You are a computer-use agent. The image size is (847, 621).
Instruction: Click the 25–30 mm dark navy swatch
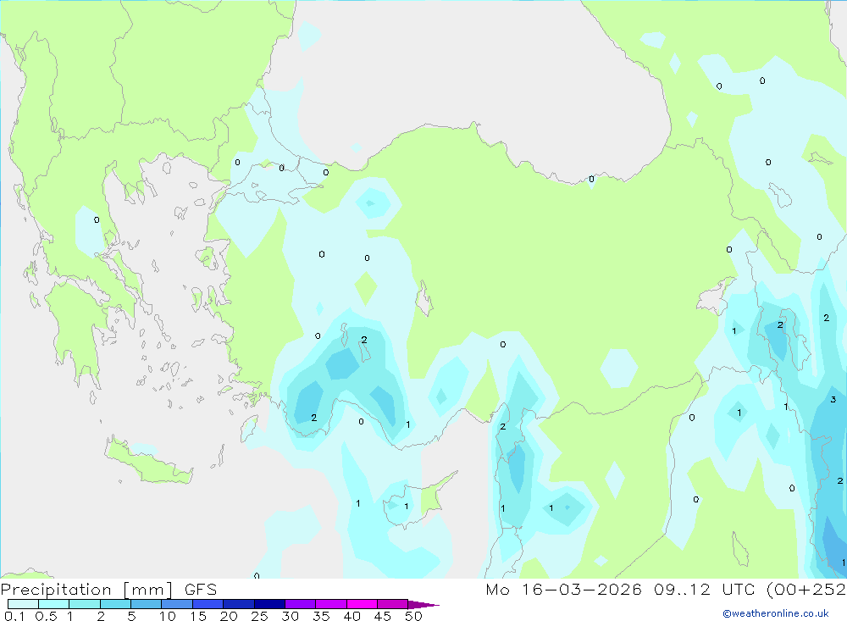pyautogui.click(x=269, y=604)
